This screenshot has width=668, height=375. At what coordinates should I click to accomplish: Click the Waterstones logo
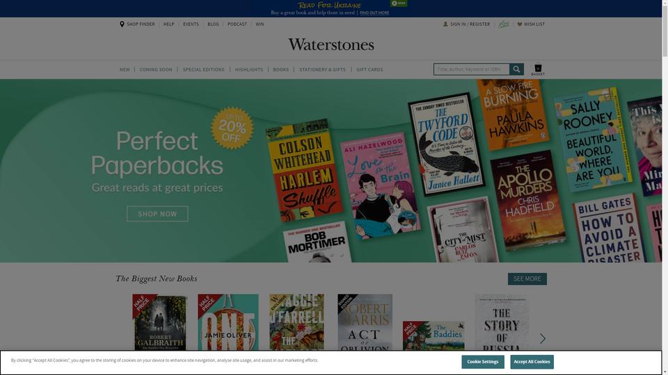click(x=331, y=44)
